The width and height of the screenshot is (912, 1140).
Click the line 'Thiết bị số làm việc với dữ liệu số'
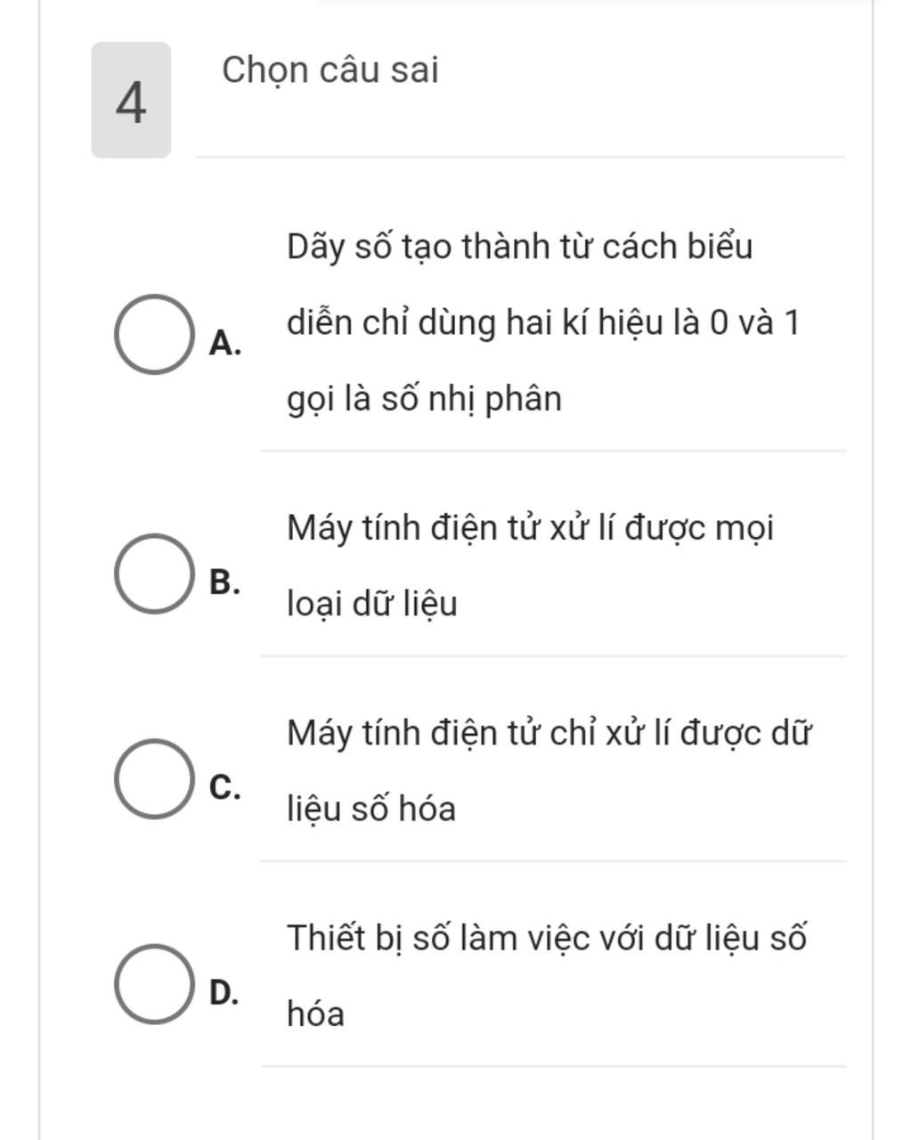(x=547, y=939)
